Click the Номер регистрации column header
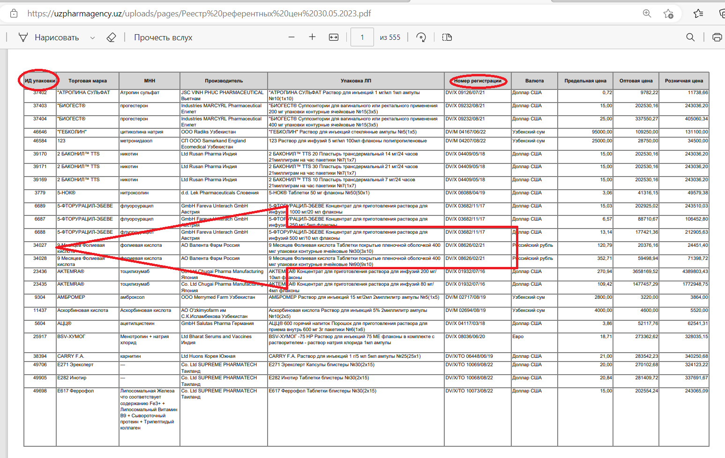The width and height of the screenshot is (725, 458). point(478,81)
